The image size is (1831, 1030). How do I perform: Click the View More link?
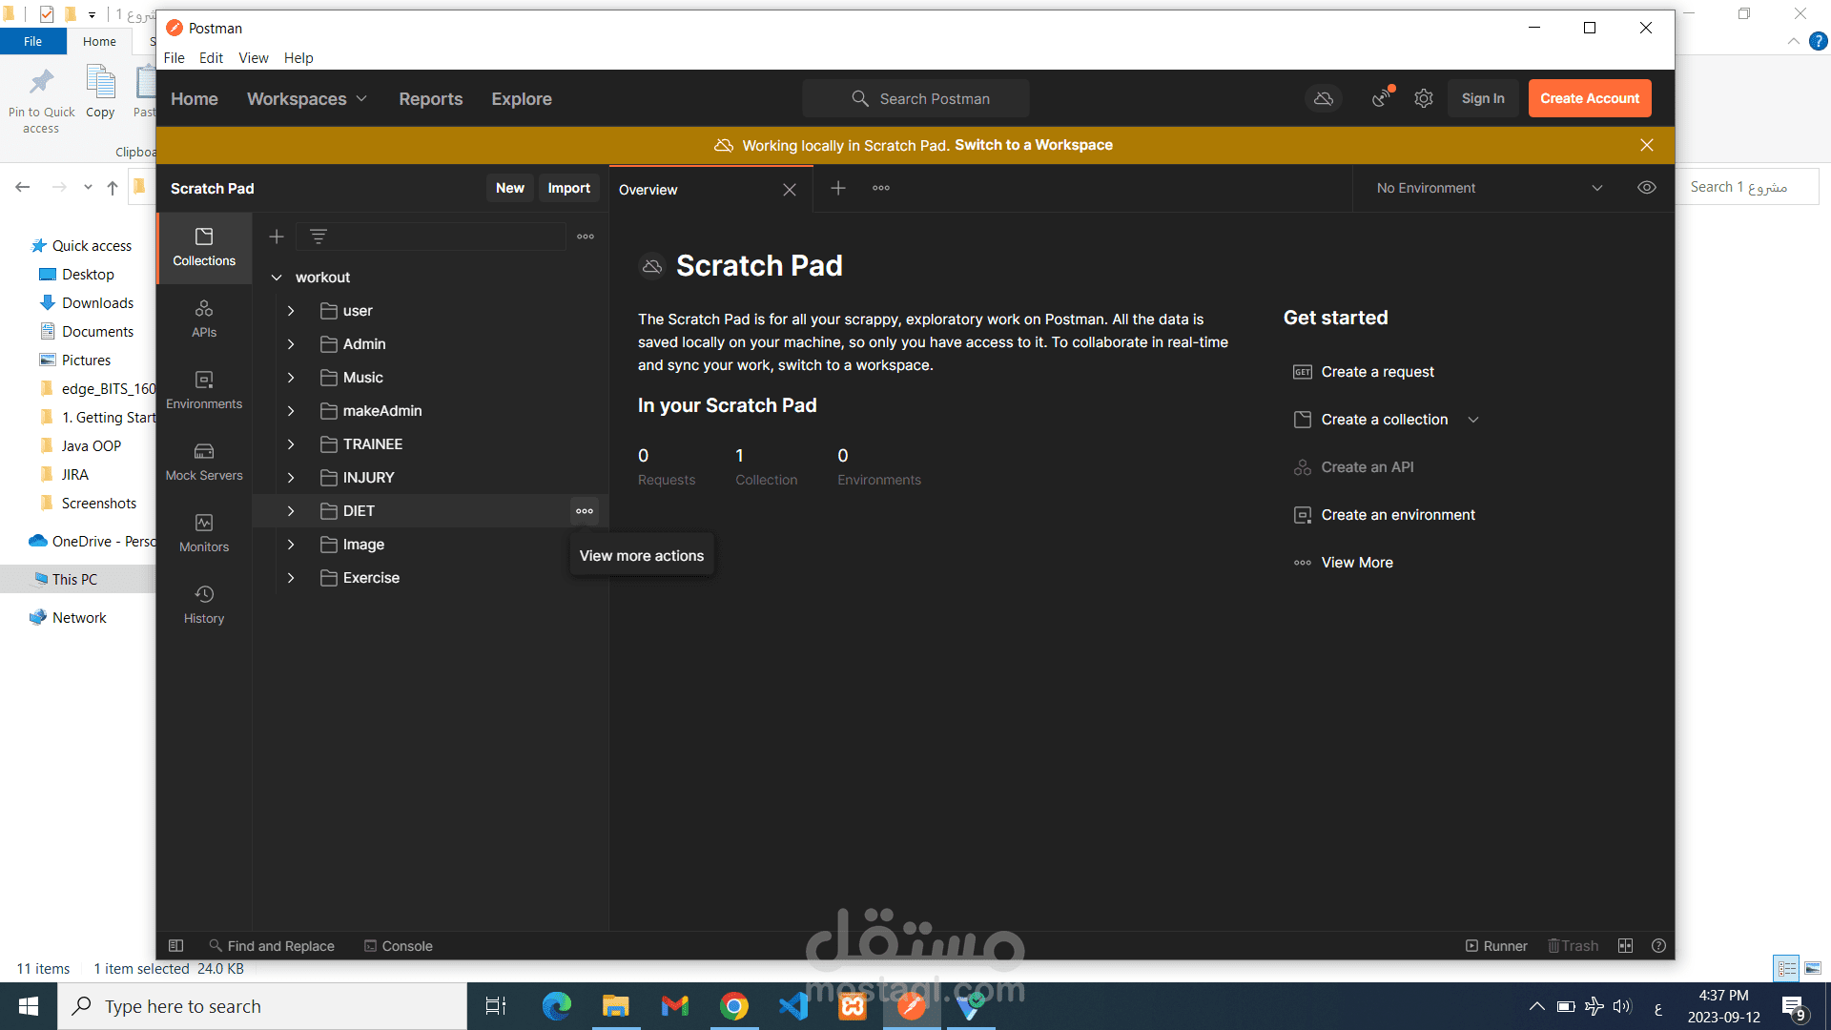coord(1357,563)
